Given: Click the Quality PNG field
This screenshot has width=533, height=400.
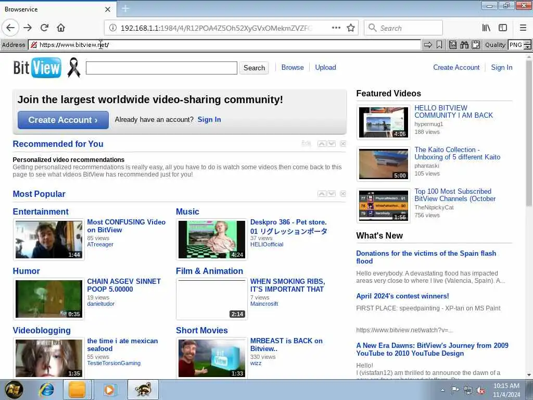Looking at the screenshot, I should [x=516, y=45].
